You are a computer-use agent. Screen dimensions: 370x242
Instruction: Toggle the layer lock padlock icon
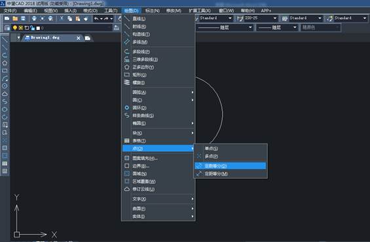click(x=32, y=28)
